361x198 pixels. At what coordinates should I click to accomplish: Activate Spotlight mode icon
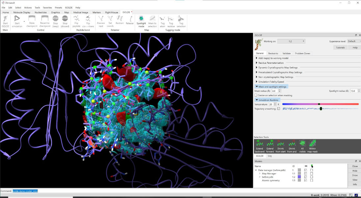pos(141,18)
